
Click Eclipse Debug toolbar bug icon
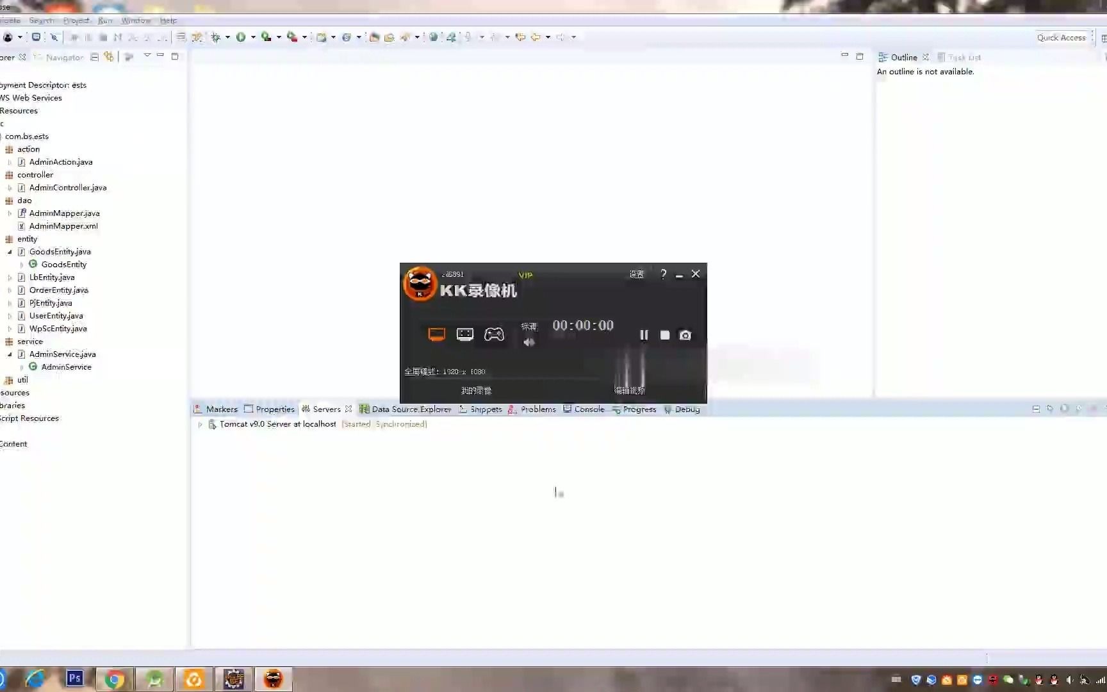point(216,37)
